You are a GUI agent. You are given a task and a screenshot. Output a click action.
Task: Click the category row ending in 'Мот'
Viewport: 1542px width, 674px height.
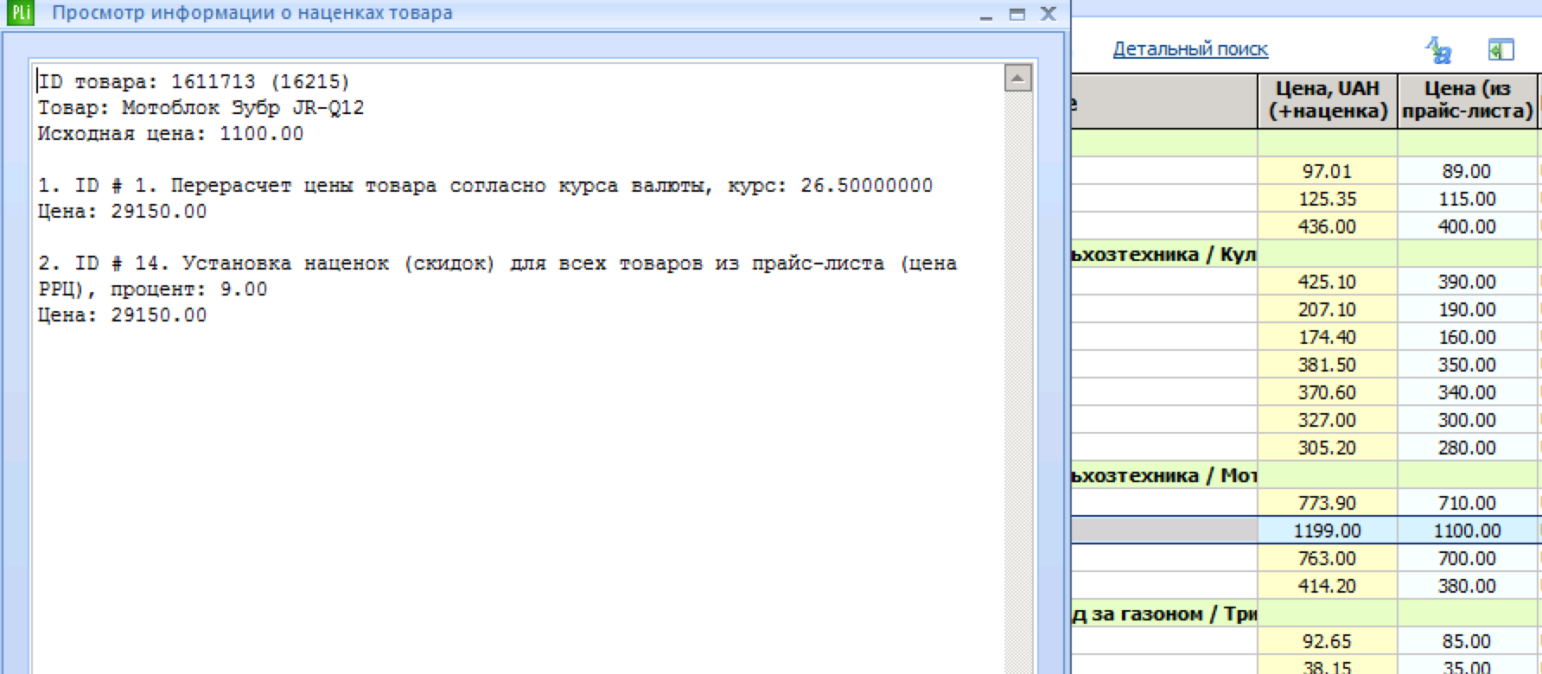pos(1305,475)
